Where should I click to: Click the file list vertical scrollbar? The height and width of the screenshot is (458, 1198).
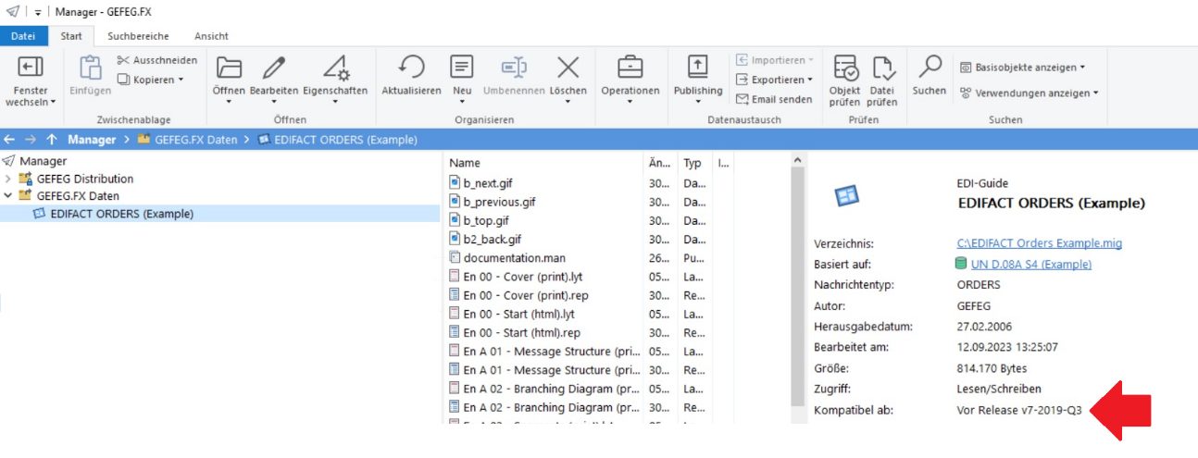[797, 287]
